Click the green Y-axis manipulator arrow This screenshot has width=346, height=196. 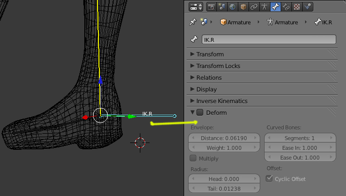[x=132, y=116]
